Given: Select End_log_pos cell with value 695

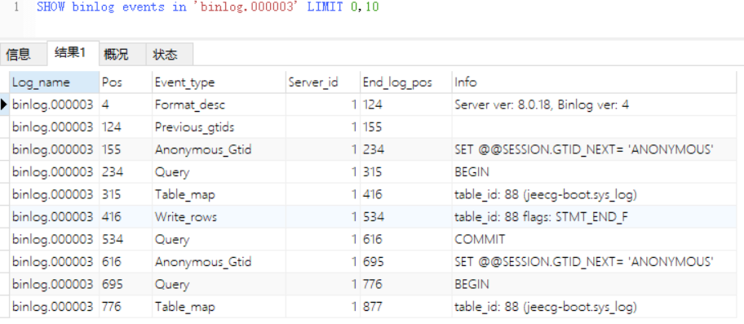Looking at the screenshot, I should pyautogui.click(x=405, y=262).
